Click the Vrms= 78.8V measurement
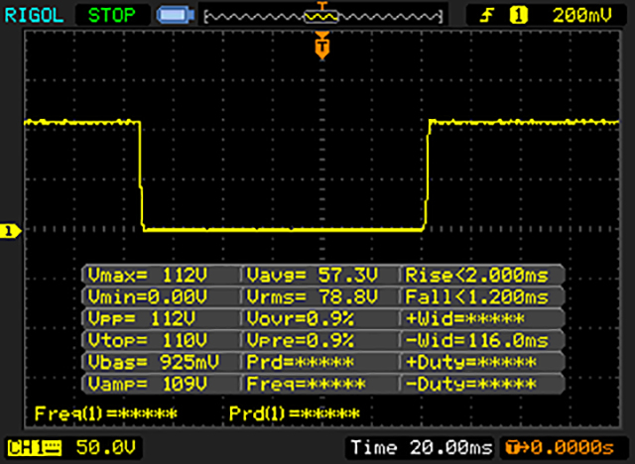Image resolution: width=635 pixels, height=464 pixels. click(x=313, y=296)
